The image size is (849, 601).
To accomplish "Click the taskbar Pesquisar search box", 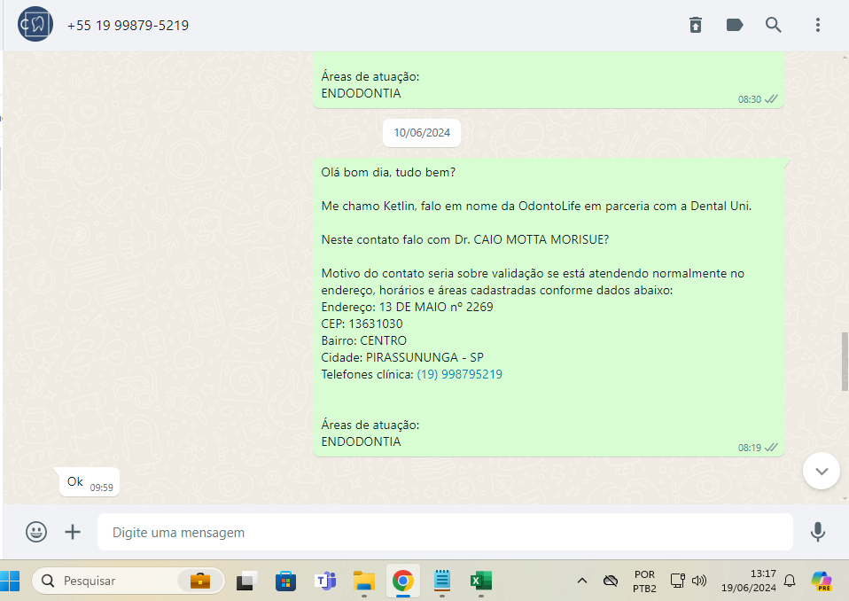I will [129, 581].
